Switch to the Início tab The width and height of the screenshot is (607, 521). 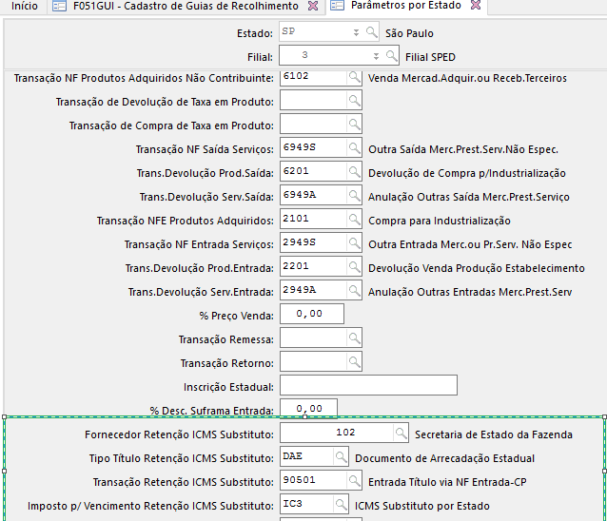pos(25,7)
